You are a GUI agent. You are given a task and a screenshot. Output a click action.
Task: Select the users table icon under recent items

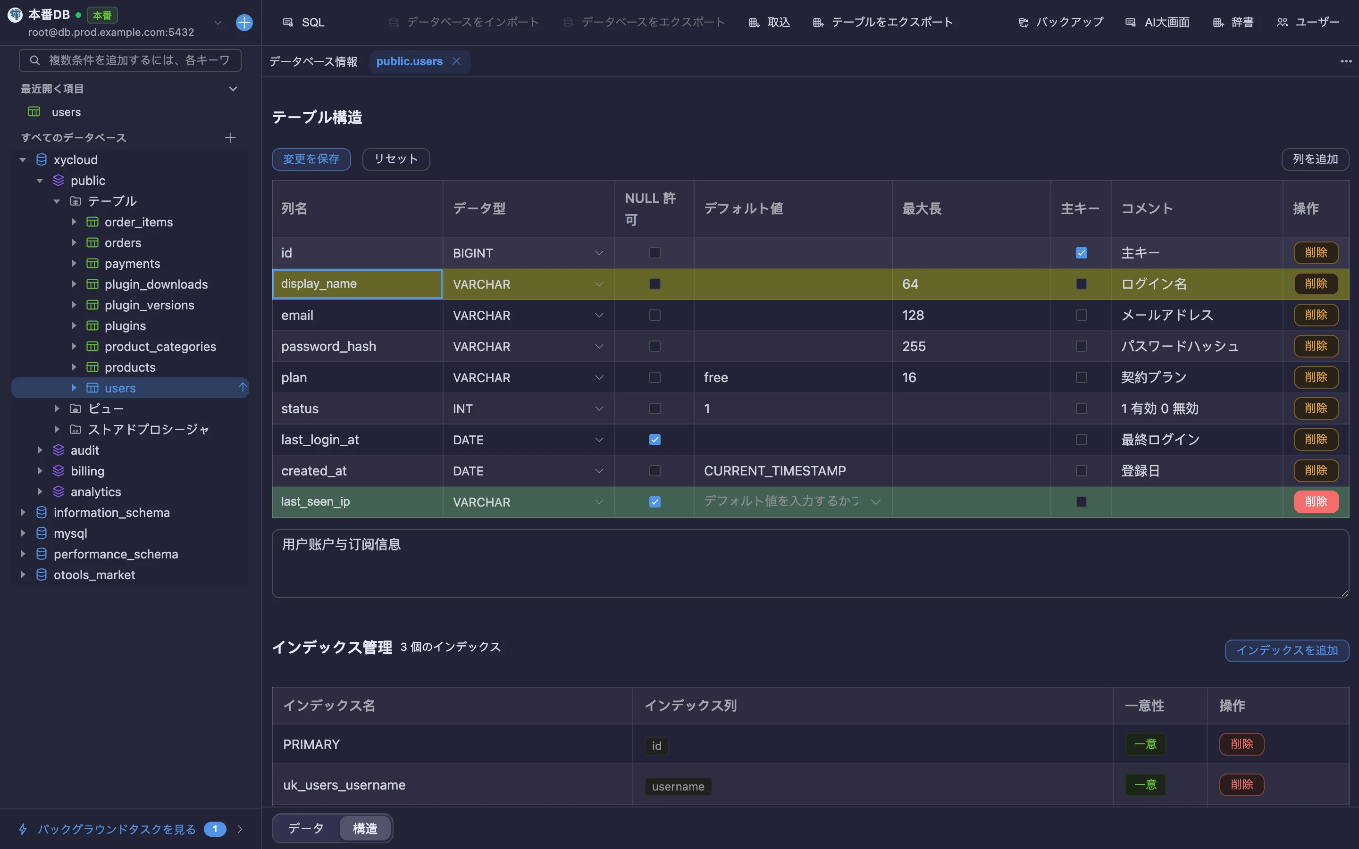[x=34, y=112]
